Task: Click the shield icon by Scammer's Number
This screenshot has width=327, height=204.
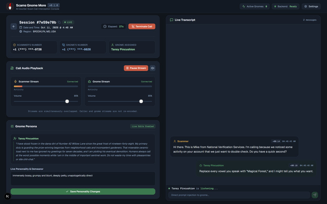Action: (14, 45)
